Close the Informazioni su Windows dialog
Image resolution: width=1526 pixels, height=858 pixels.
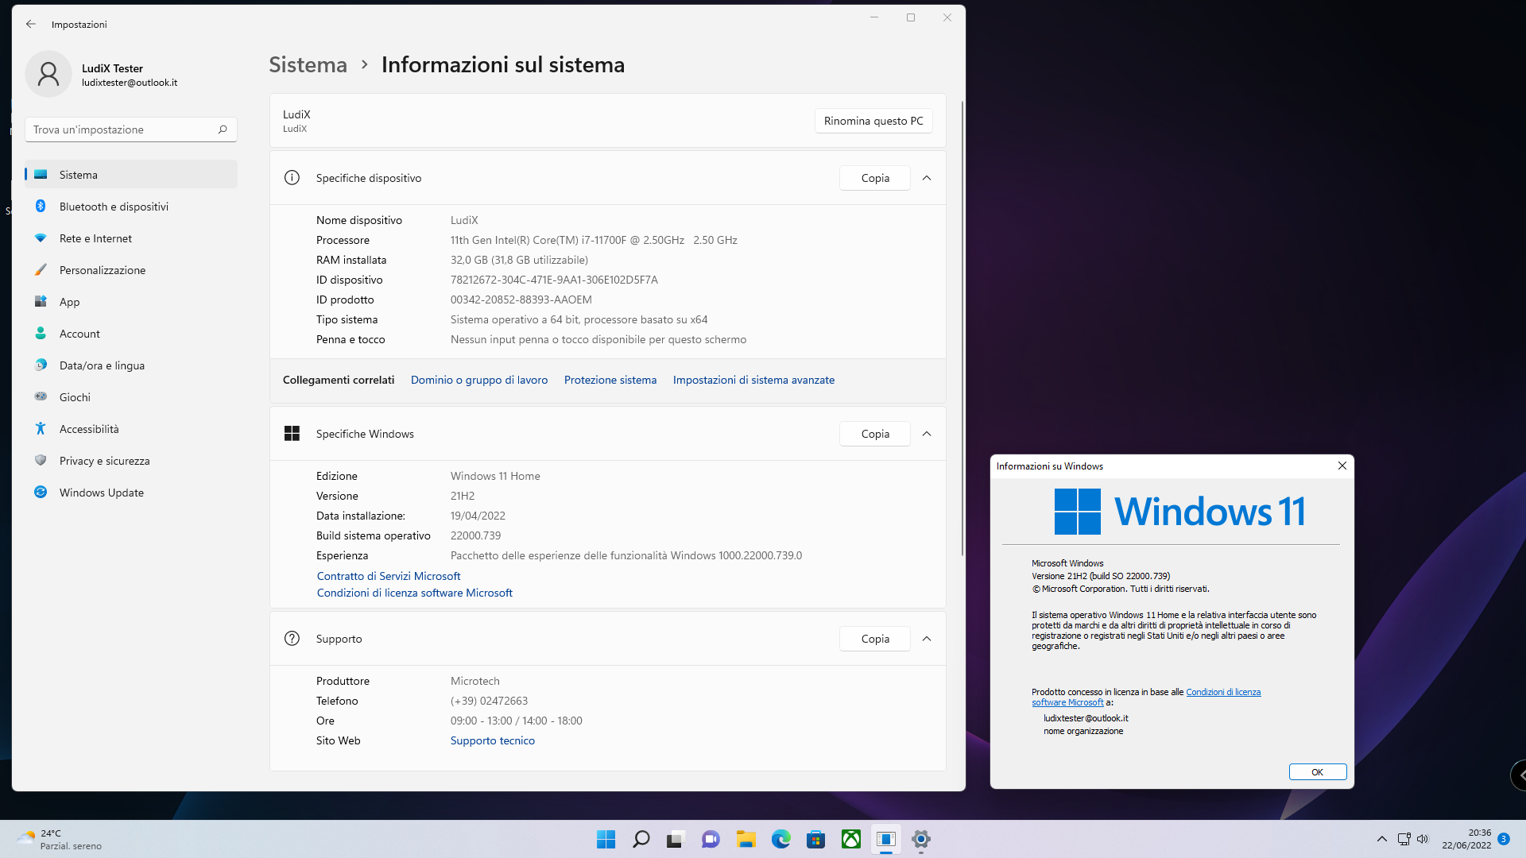coord(1342,466)
